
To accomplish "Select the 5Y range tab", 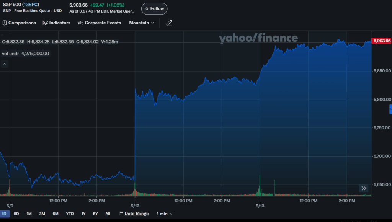I will point(95,214).
